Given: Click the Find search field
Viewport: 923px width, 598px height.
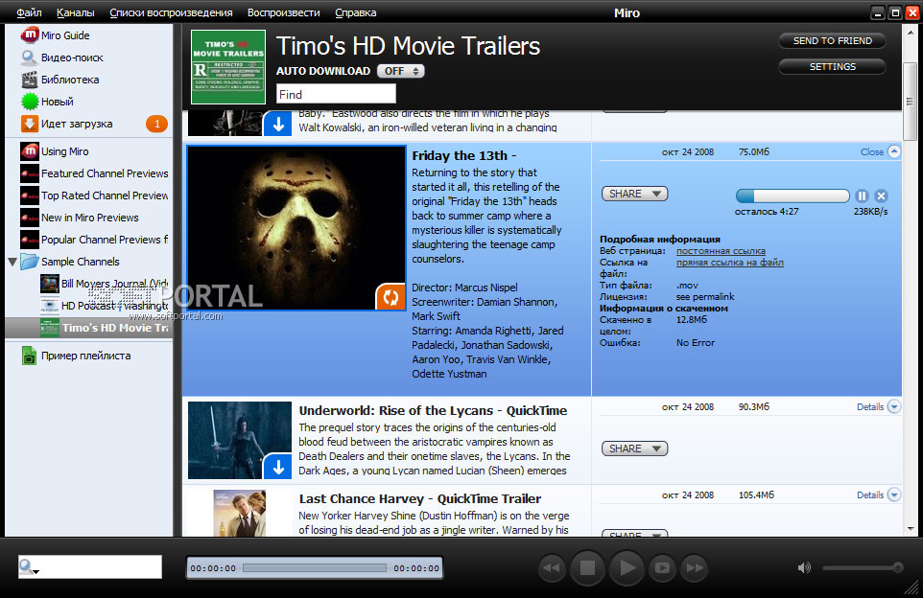Looking at the screenshot, I should point(336,94).
